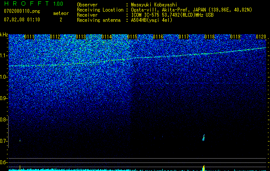
Task: Click the meteor echo near 0118
Action: click(x=203, y=138)
